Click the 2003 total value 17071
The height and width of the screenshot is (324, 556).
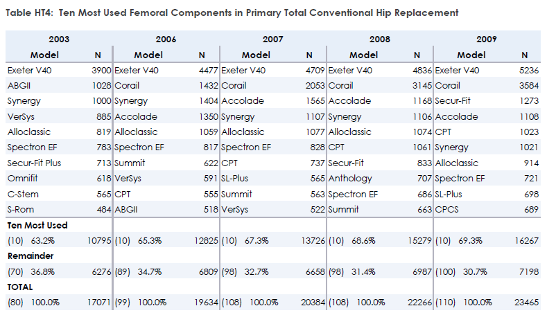(98, 303)
